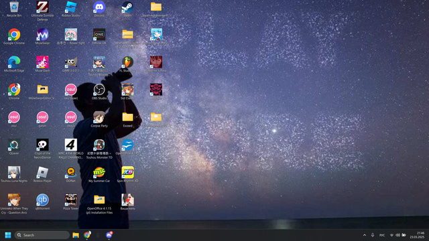429x241 pixels.
Task: Open Microsoft Edge from the desktop
Action: tap(14, 64)
